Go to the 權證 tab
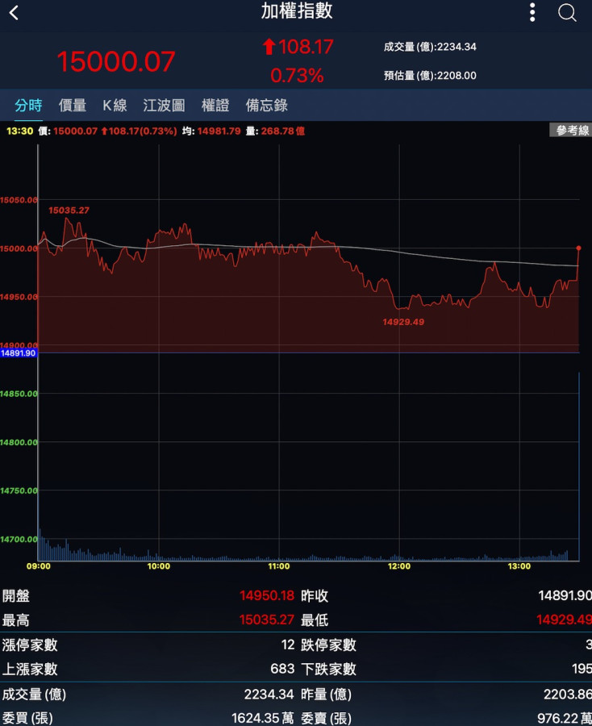The height and width of the screenshot is (726, 592). tap(215, 105)
